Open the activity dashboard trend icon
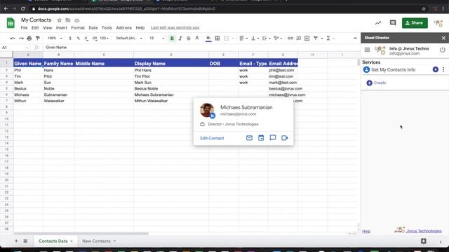Screen dimensions: 449x252 378,23
